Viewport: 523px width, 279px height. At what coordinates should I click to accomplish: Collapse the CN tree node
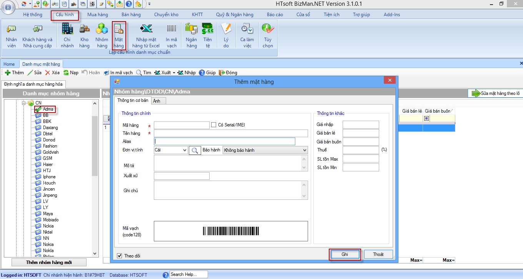(x=24, y=103)
